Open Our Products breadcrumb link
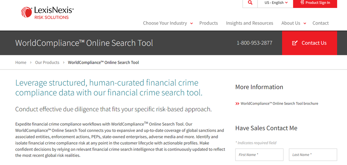This screenshot has height=165, width=347. tap(47, 62)
